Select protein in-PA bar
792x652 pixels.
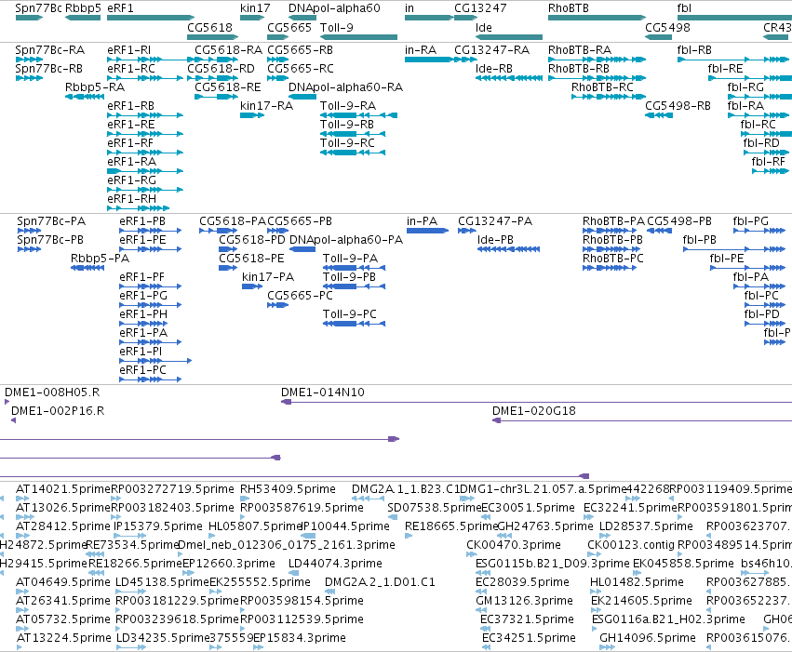tap(428, 231)
